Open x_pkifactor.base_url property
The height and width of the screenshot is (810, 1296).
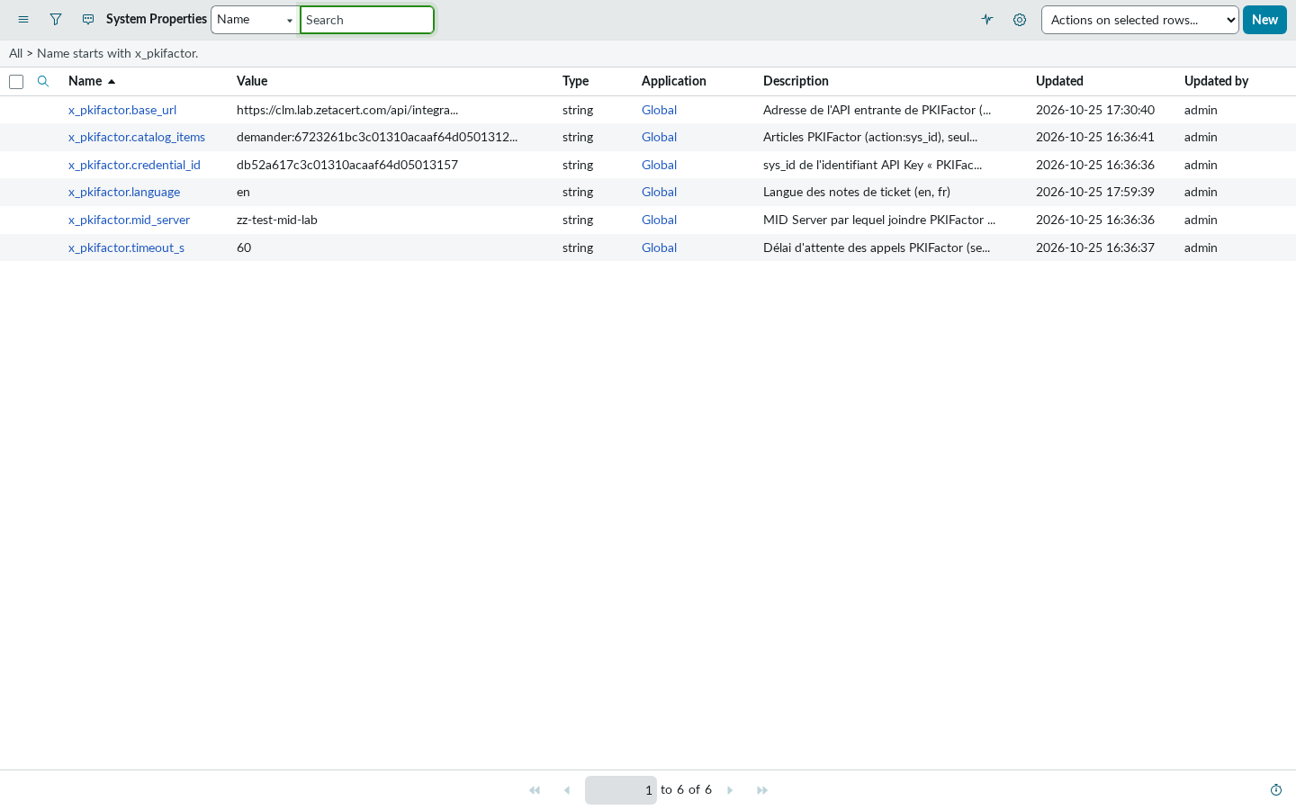tap(122, 110)
